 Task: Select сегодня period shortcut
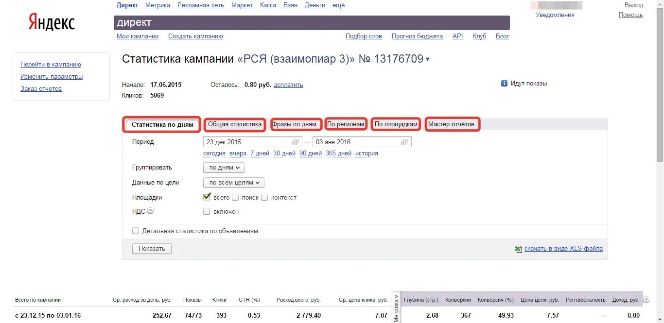(214, 153)
